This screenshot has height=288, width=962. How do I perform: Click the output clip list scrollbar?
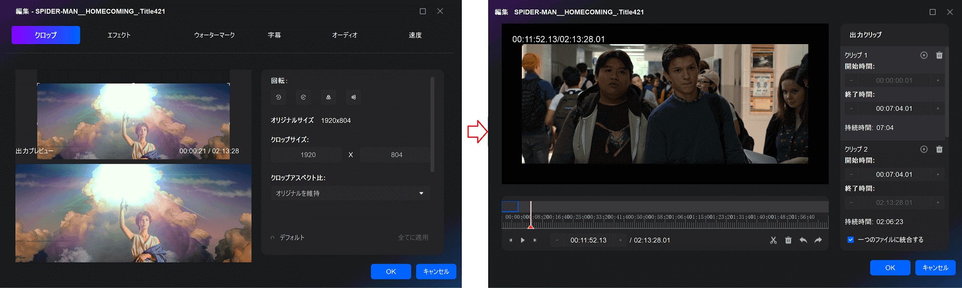(x=947, y=91)
